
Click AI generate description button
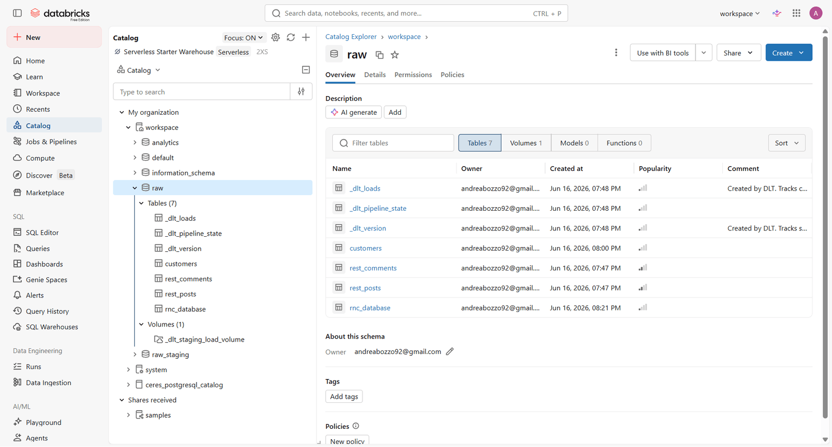pos(354,112)
